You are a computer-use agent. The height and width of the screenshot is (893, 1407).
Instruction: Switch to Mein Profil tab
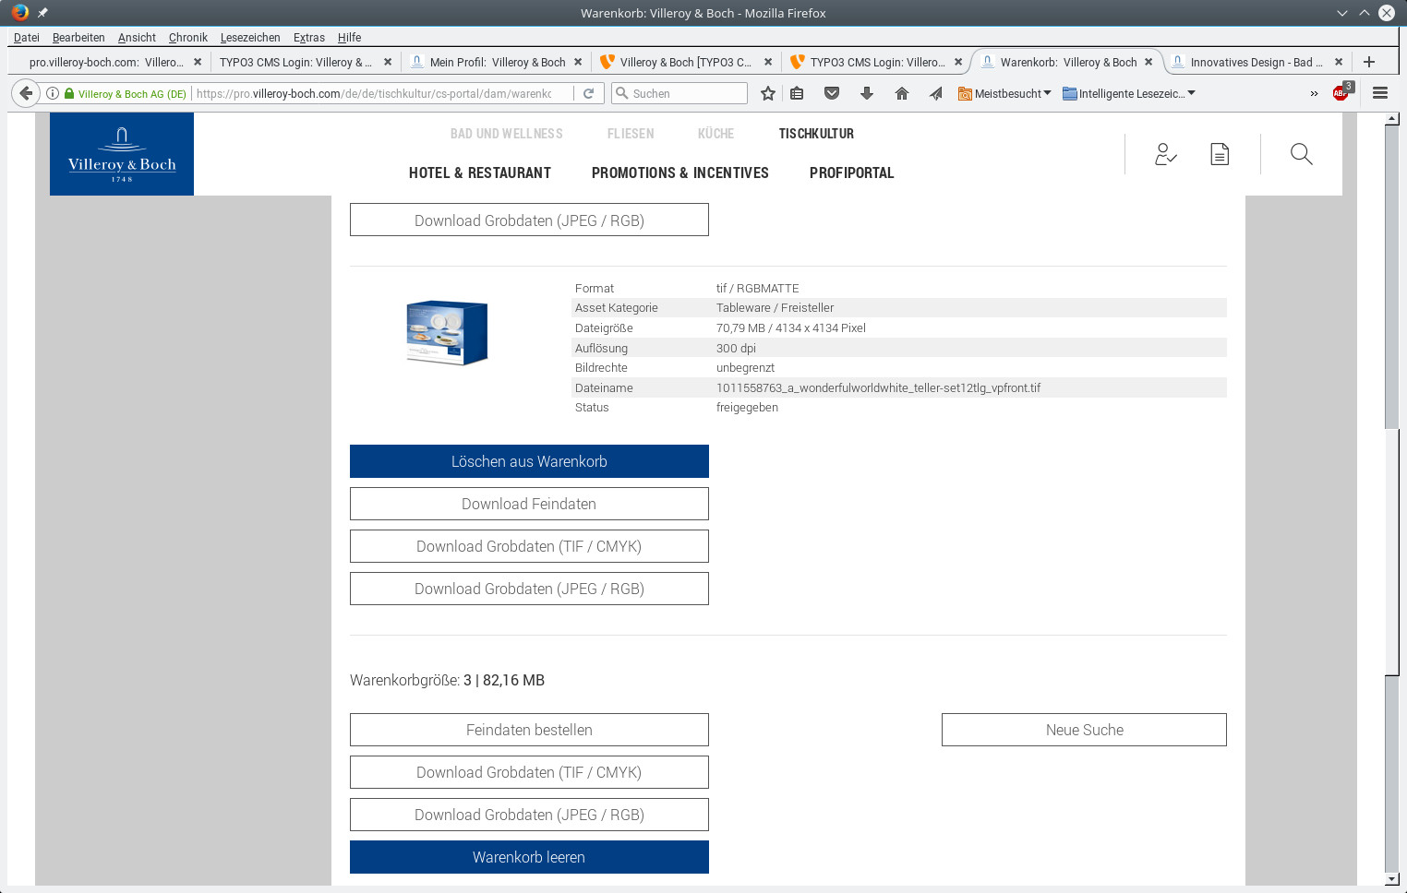tap(496, 62)
